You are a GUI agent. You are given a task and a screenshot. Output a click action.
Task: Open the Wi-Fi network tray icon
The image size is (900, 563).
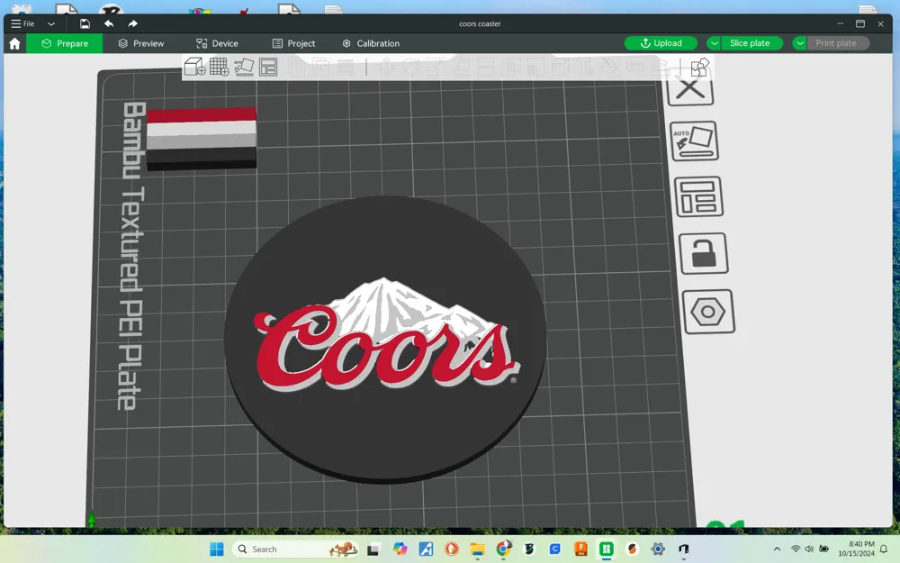point(796,549)
